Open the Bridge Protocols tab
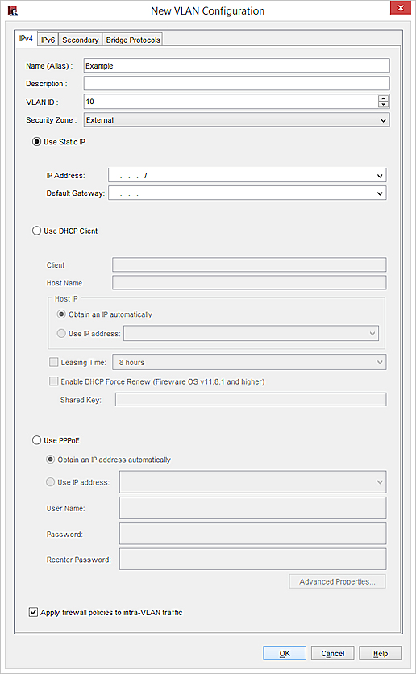 (133, 40)
